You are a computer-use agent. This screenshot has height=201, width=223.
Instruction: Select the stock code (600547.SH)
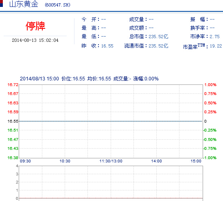click(58, 5)
